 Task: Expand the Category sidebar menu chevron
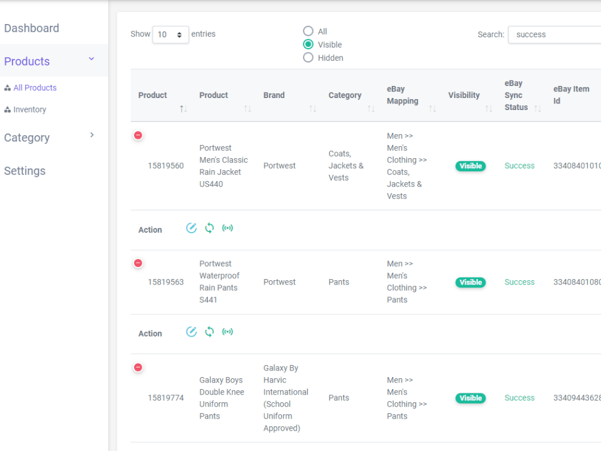coord(91,135)
